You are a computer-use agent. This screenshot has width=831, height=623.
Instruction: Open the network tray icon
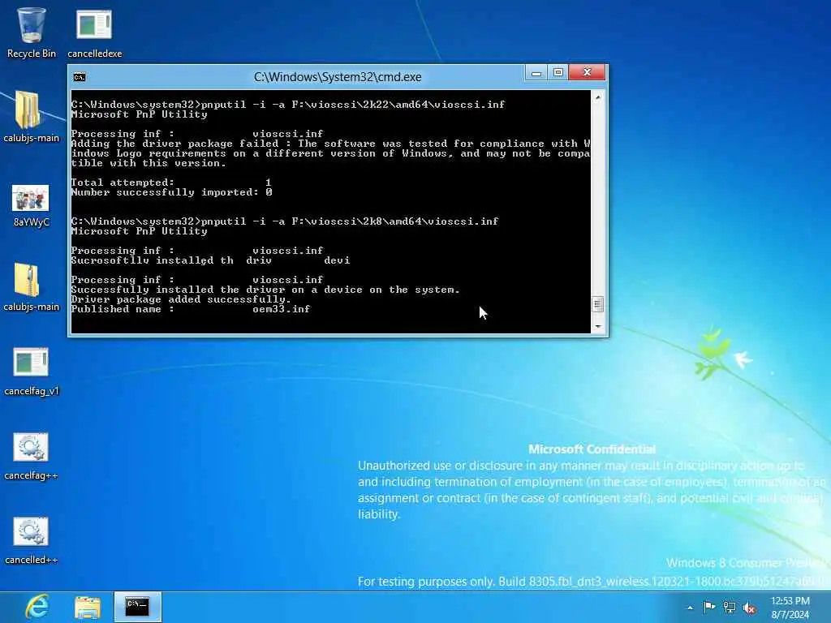point(730,608)
